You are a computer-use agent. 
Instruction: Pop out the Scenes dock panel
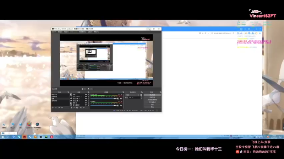pyautogui.click(x=68, y=92)
